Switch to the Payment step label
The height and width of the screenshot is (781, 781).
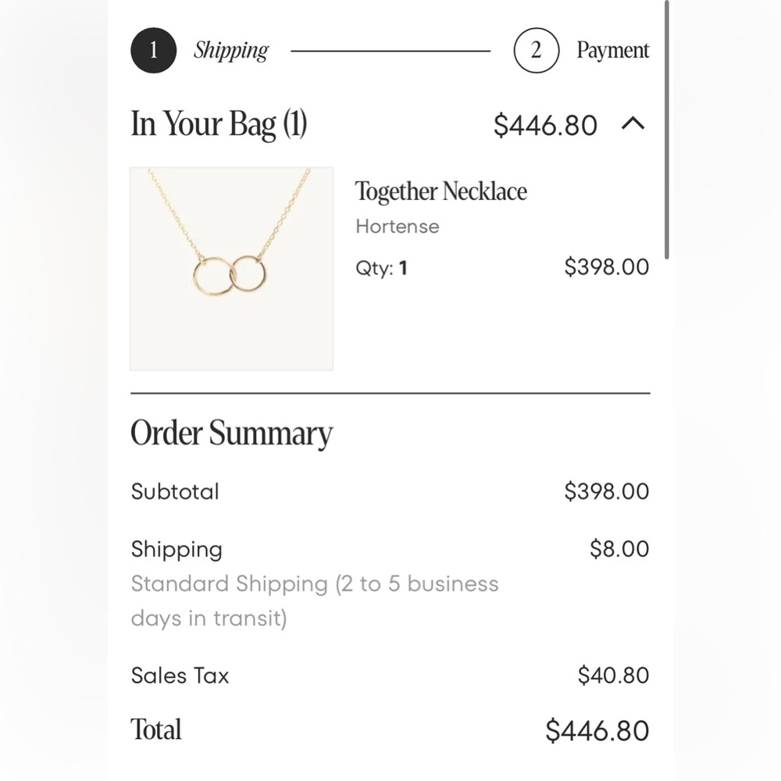(612, 50)
